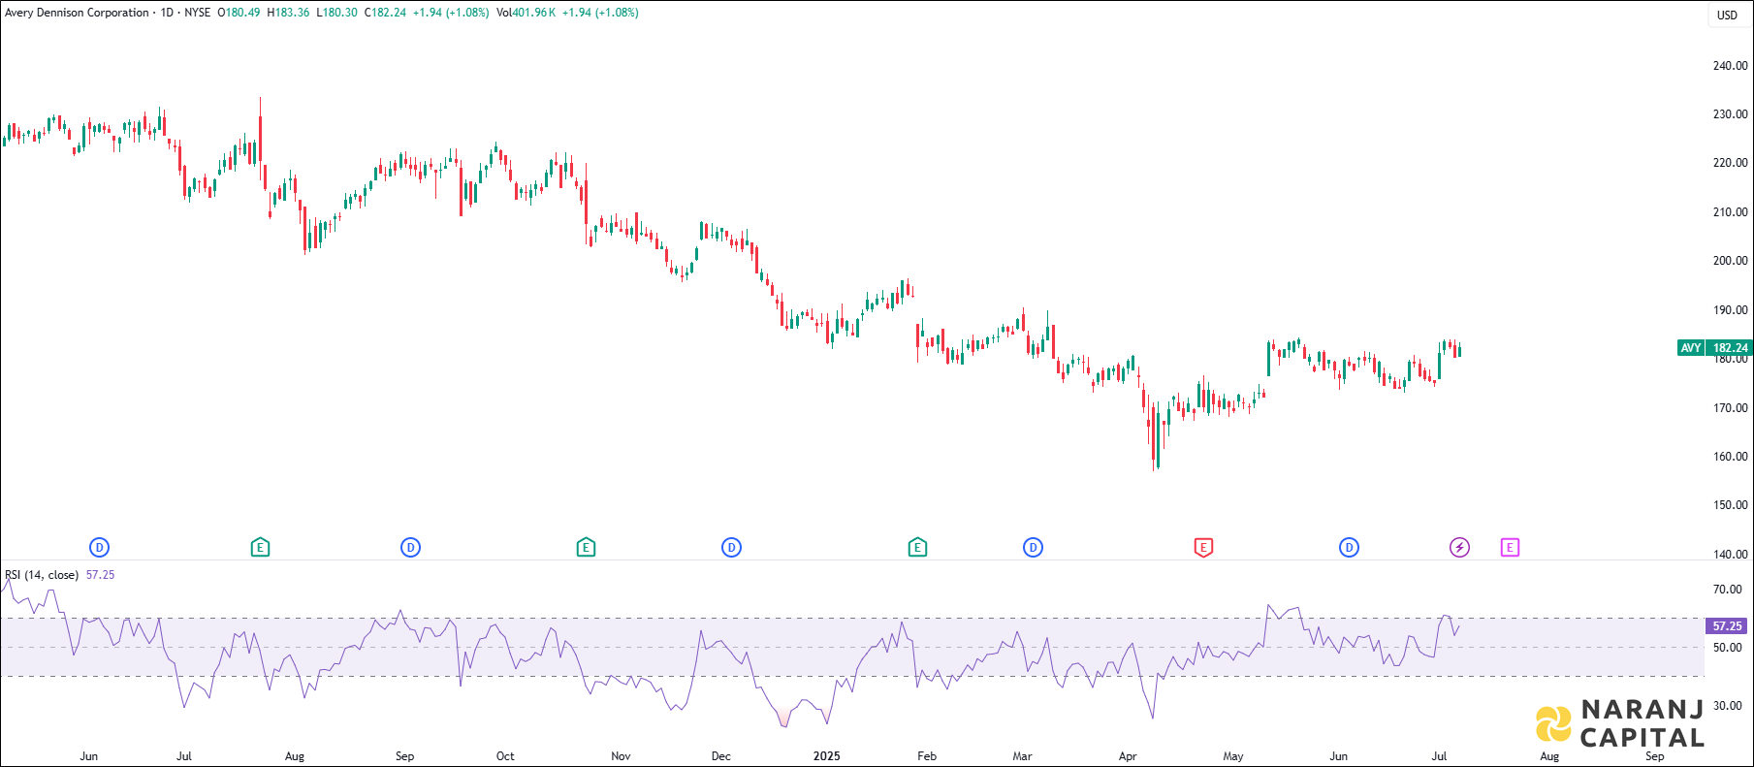Screen dimensions: 1754x767
Task: Open the USD currency selector
Action: (x=1728, y=15)
